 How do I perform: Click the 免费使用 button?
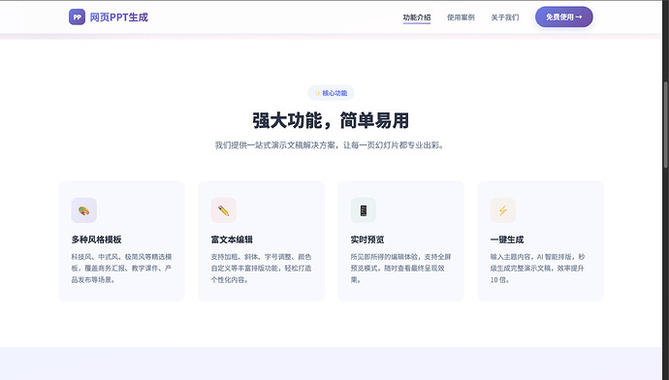(x=564, y=17)
